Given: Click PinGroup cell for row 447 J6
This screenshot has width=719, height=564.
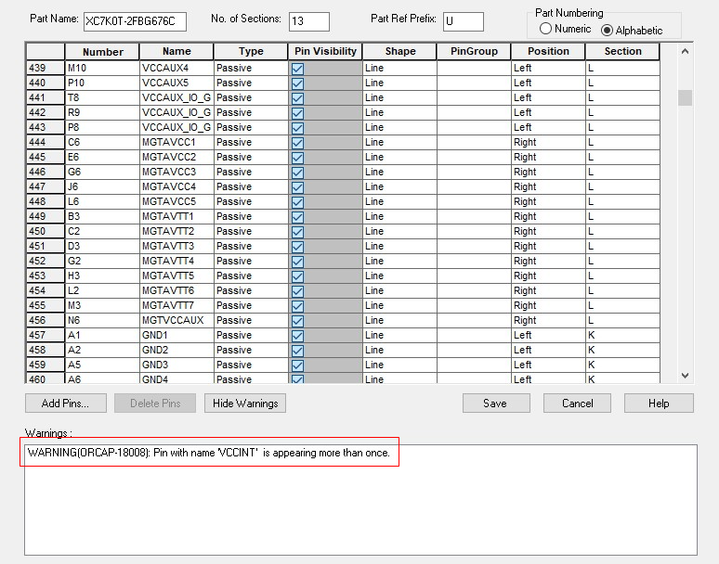Looking at the screenshot, I should 474,186.
